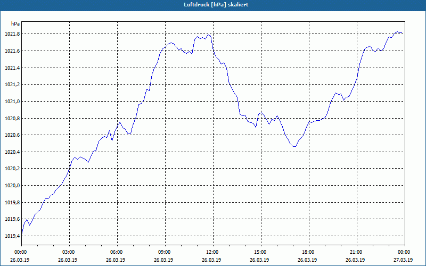Click the y-axis value 1021,6
426x266 pixels.
[12, 51]
